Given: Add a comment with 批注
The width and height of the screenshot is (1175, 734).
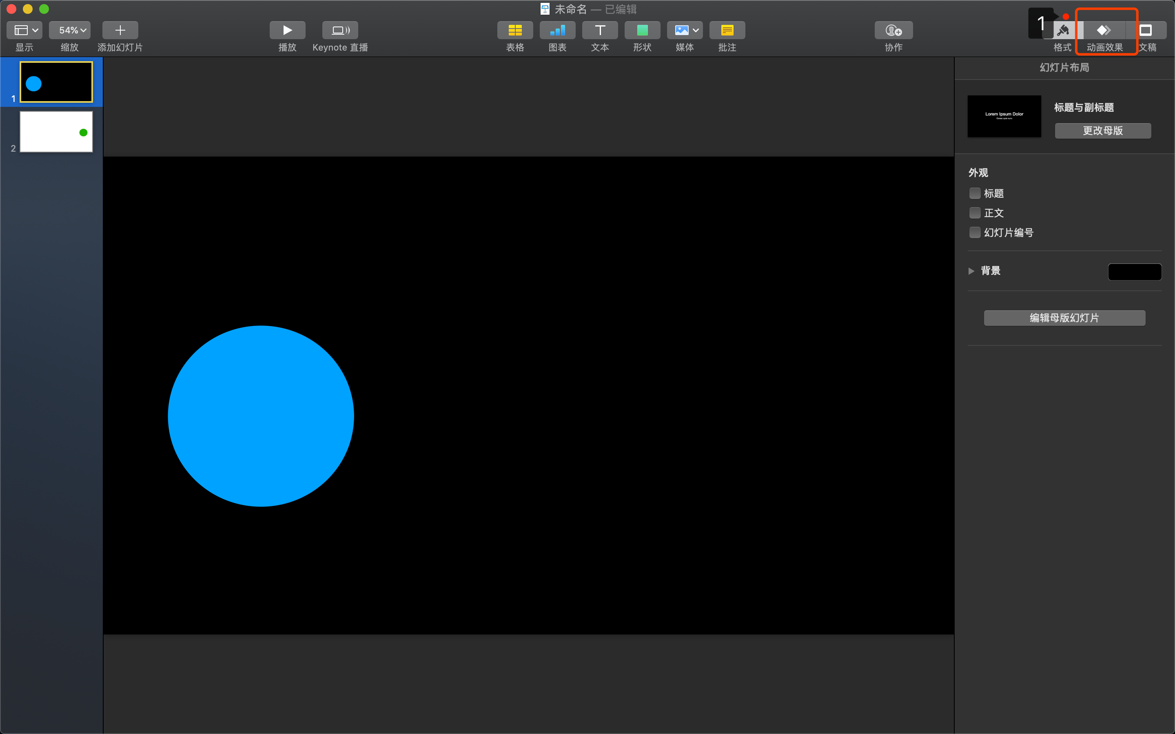Looking at the screenshot, I should [727, 30].
